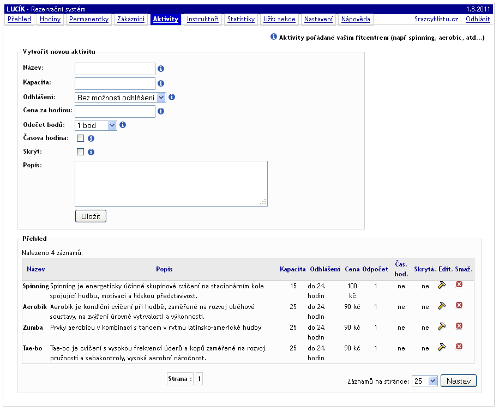The image size is (499, 412).
Task: Click the info icon next to Cena za hodinu
Action: [161, 111]
